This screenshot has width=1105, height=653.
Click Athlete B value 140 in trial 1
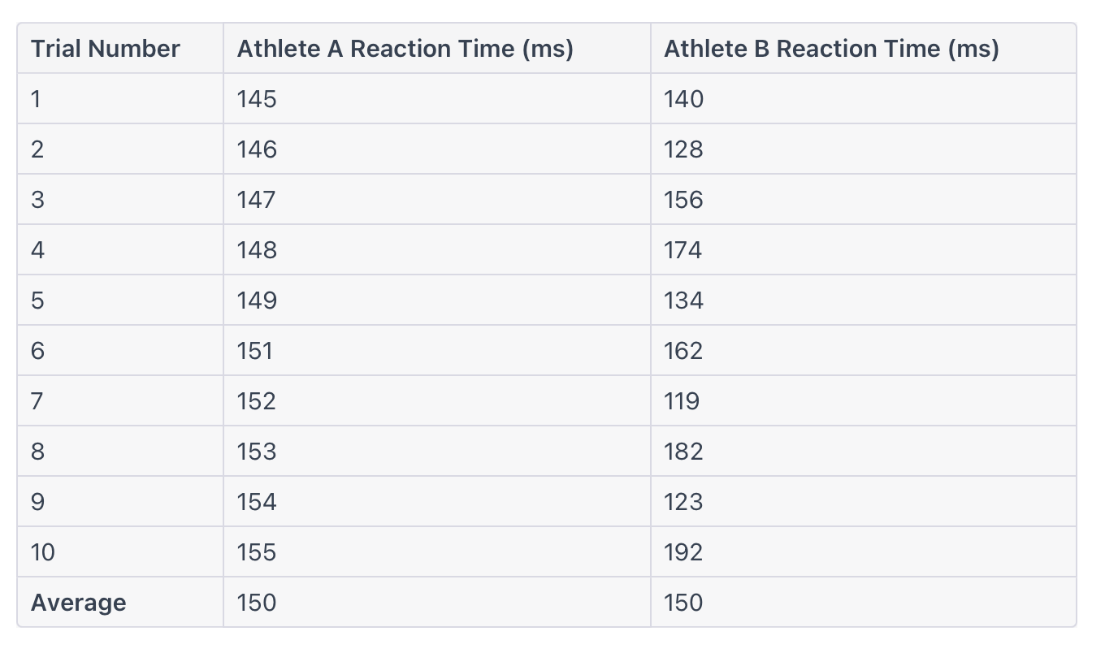[x=864, y=99]
